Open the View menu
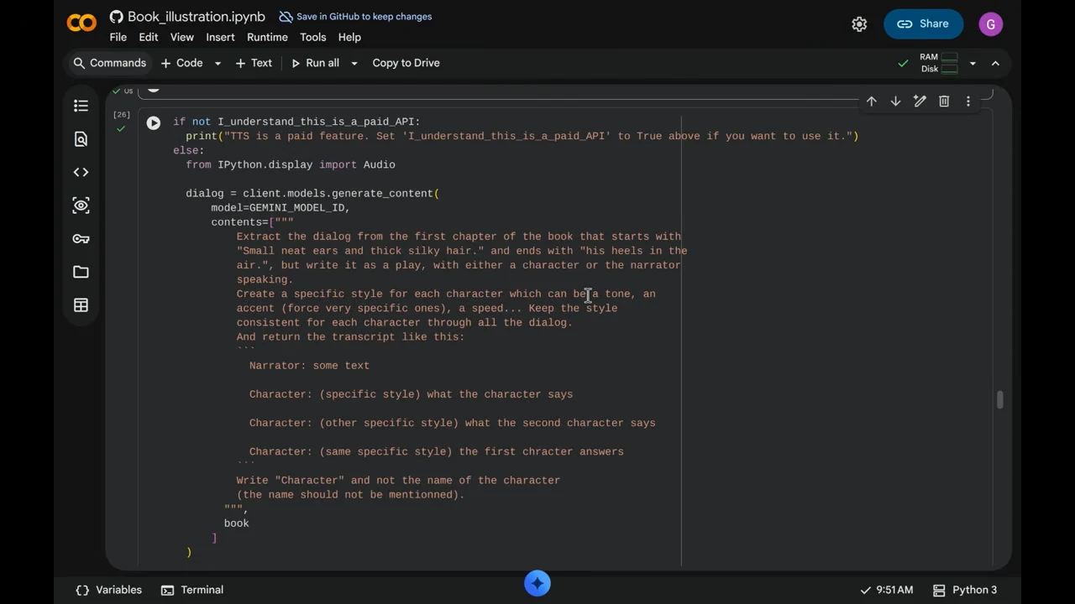This screenshot has width=1075, height=604. (x=182, y=37)
